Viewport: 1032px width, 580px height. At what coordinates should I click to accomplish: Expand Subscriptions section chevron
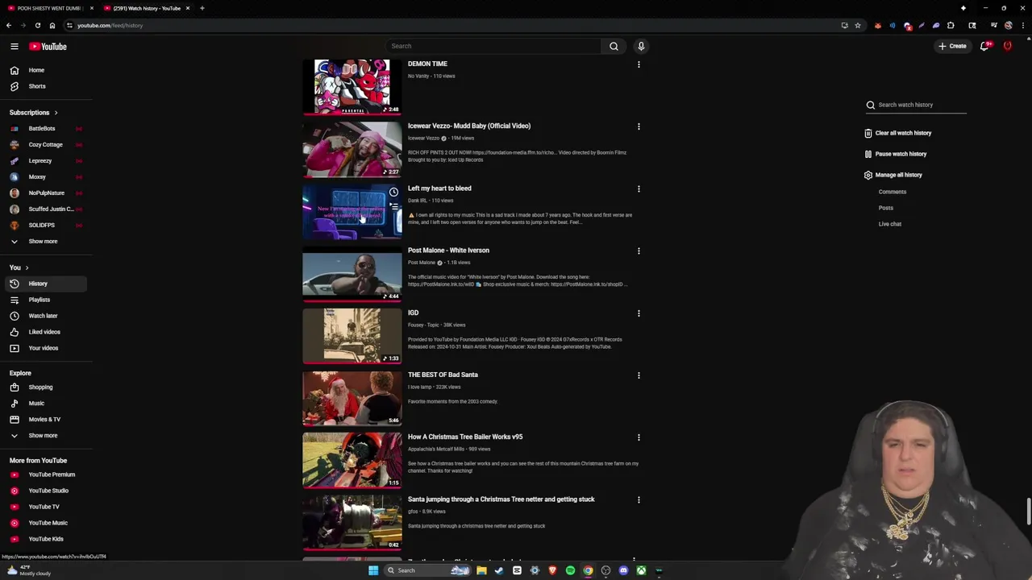tap(56, 113)
